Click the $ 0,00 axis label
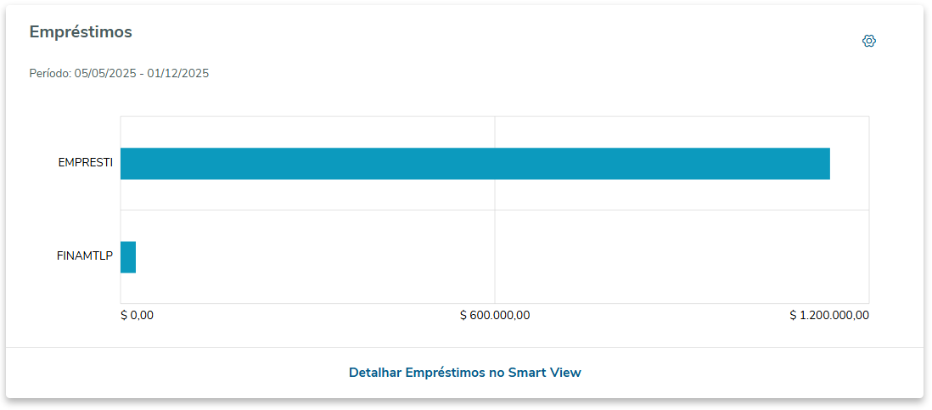 pos(137,316)
